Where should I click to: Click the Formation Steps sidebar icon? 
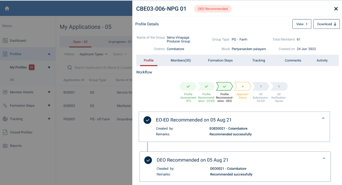pos(5,106)
